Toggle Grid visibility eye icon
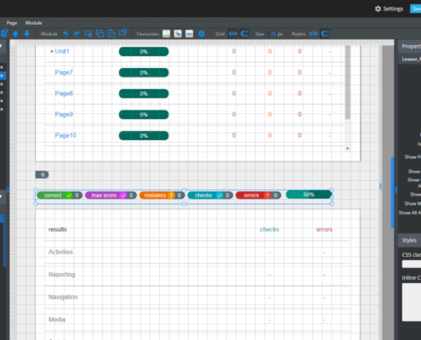The width and height of the screenshot is (421, 340). point(233,34)
